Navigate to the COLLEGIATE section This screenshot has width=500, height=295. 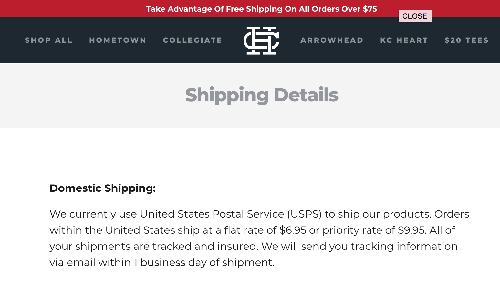[193, 40]
